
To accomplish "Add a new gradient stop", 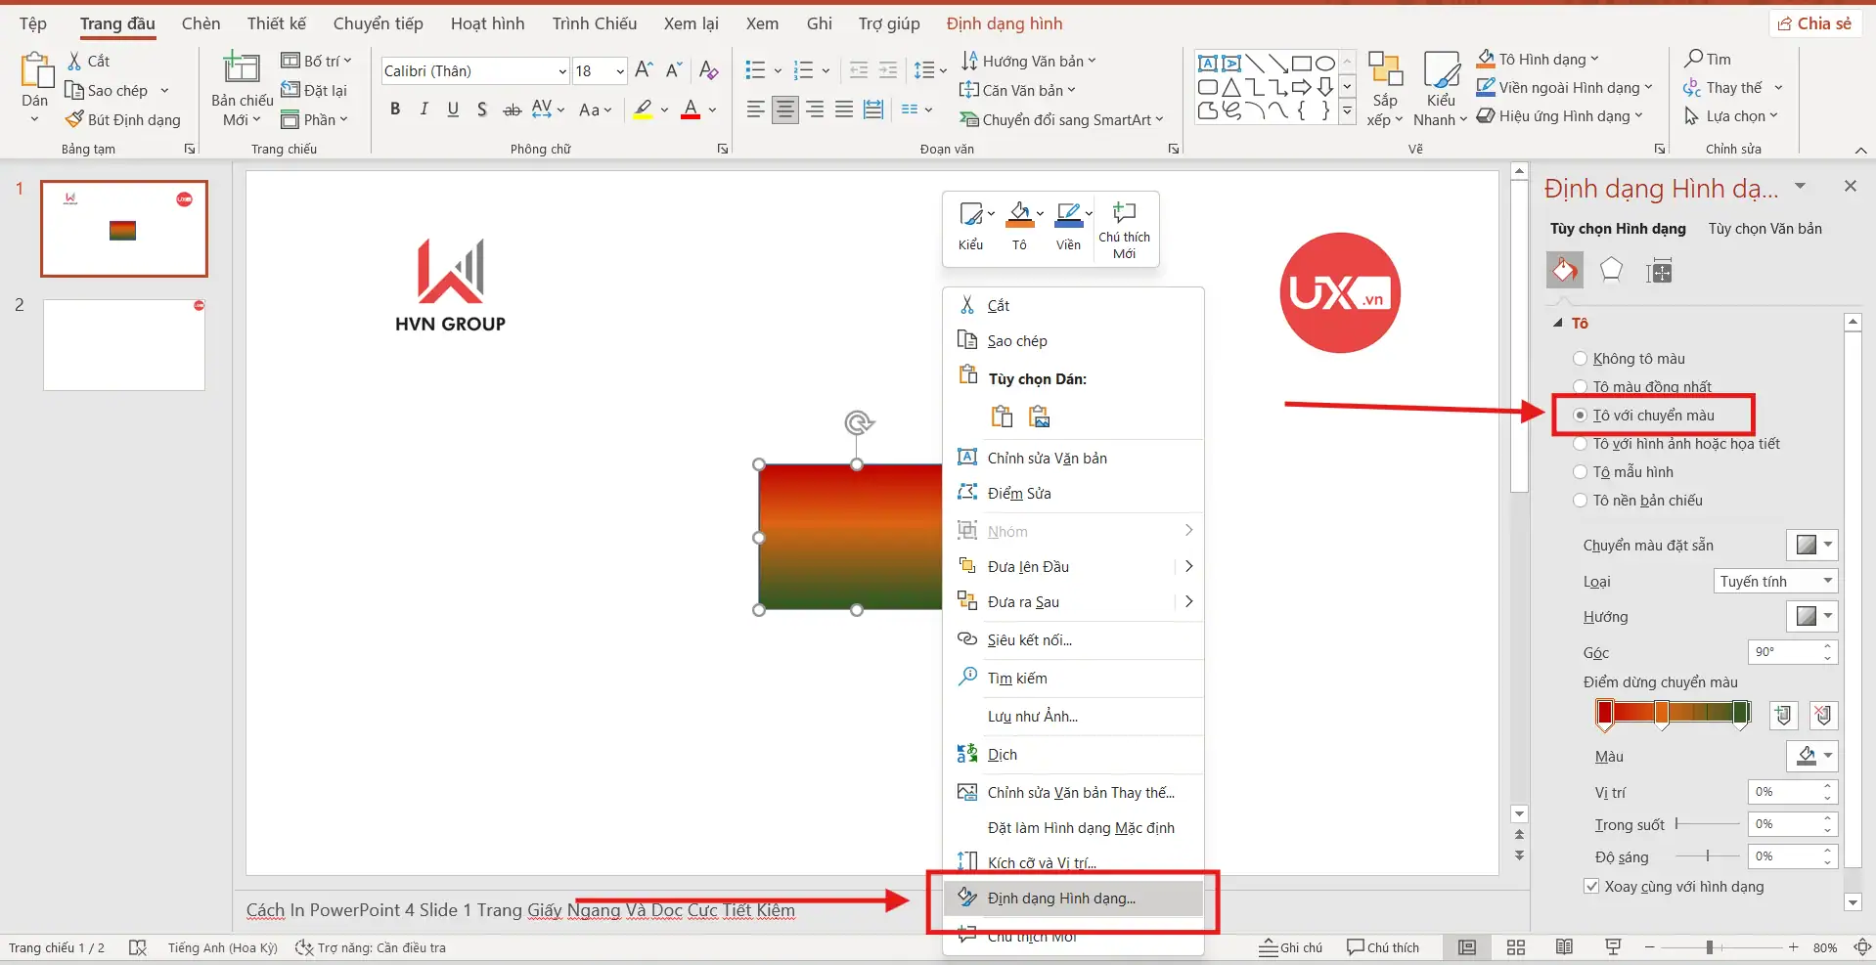I will 1783,715.
